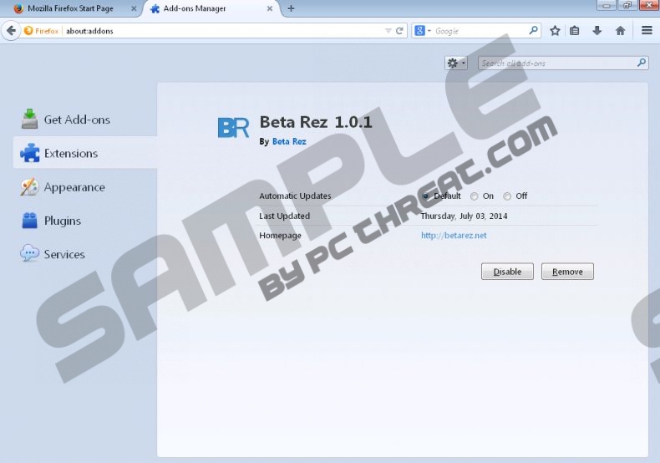Image resolution: width=660 pixels, height=463 pixels.
Task: Click the bookmark star icon
Action: click(555, 31)
